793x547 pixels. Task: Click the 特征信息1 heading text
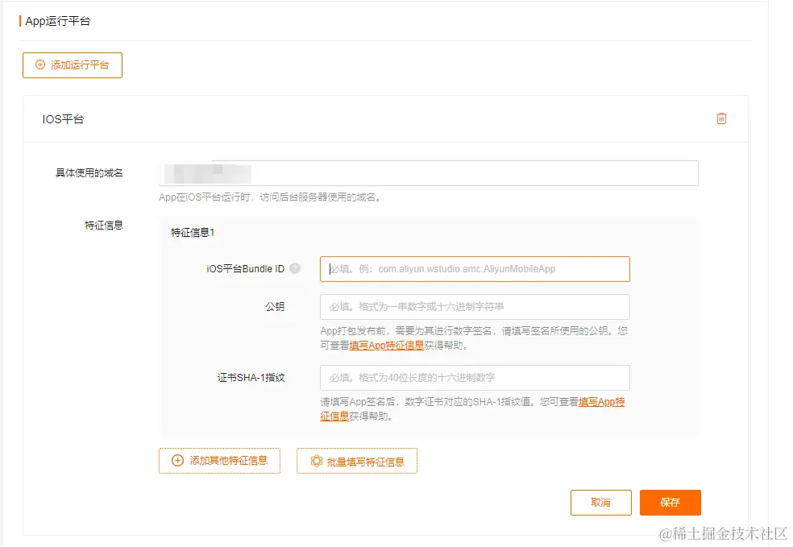(x=193, y=233)
